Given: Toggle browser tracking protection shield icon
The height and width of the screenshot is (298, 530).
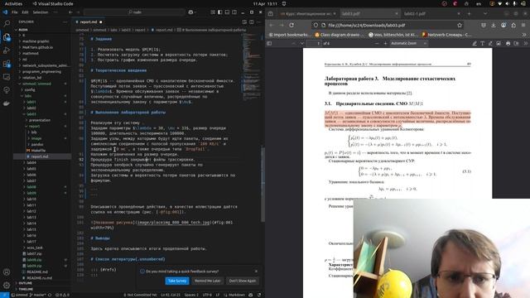Looking at the screenshot, I should click(316, 26).
